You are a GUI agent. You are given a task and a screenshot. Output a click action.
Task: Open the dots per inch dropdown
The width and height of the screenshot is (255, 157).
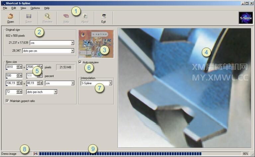[55, 92]
